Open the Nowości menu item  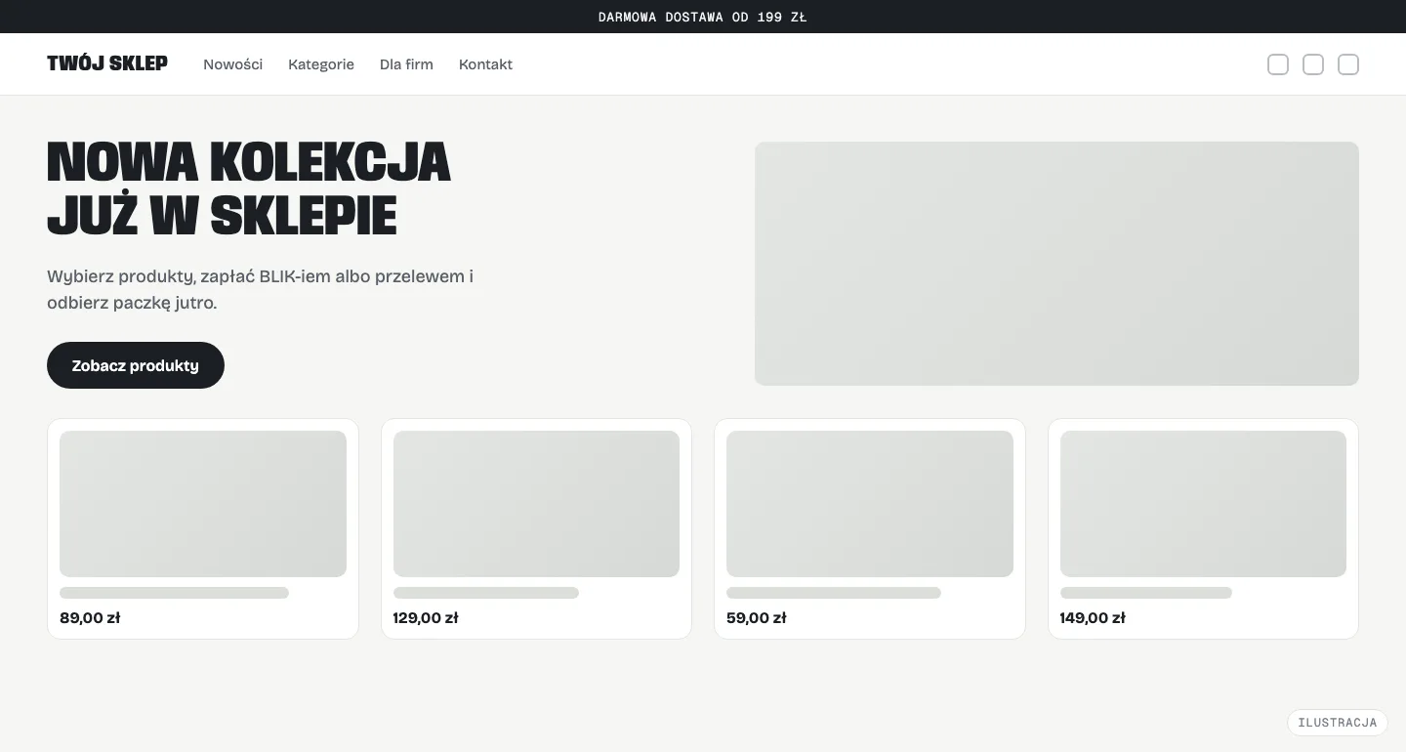(232, 64)
